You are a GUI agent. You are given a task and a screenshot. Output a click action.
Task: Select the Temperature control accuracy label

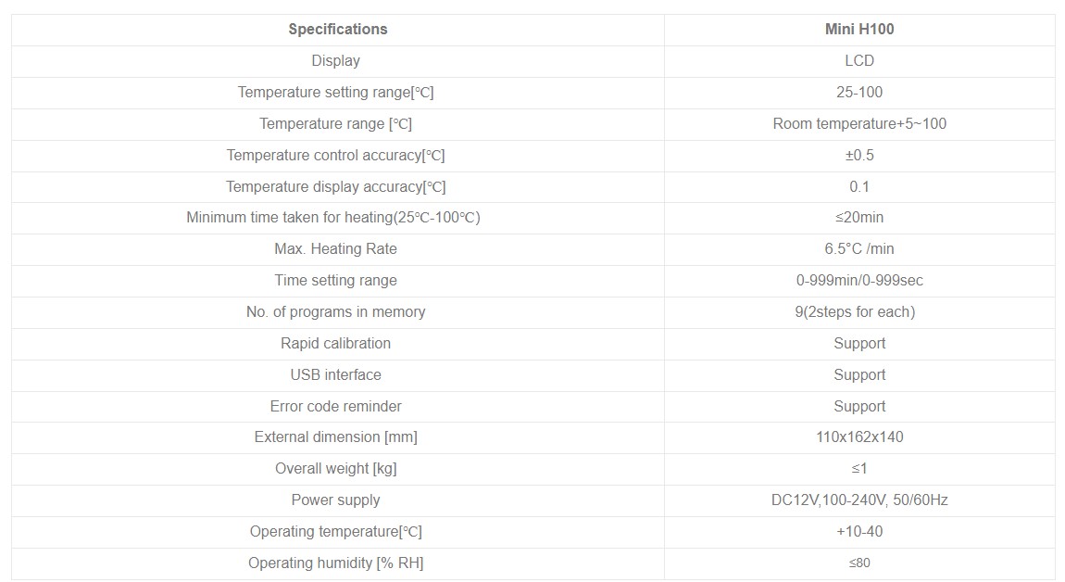coord(335,155)
